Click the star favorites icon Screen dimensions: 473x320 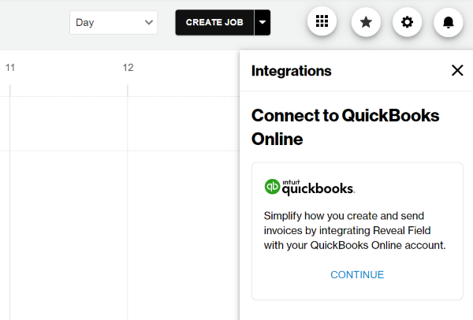click(366, 22)
